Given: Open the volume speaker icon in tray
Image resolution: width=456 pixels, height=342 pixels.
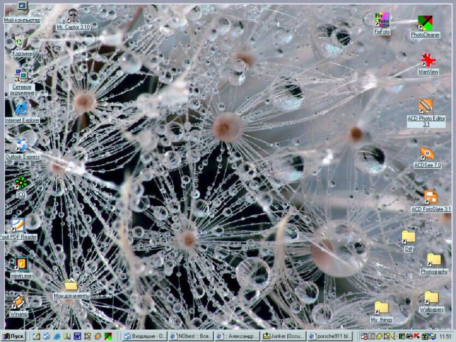Looking at the screenshot, I should click(x=394, y=336).
